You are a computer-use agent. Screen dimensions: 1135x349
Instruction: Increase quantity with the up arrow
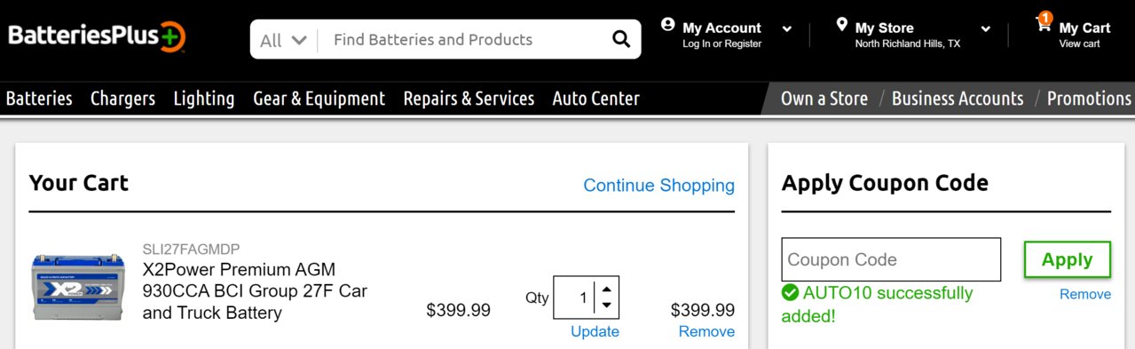coord(606,288)
